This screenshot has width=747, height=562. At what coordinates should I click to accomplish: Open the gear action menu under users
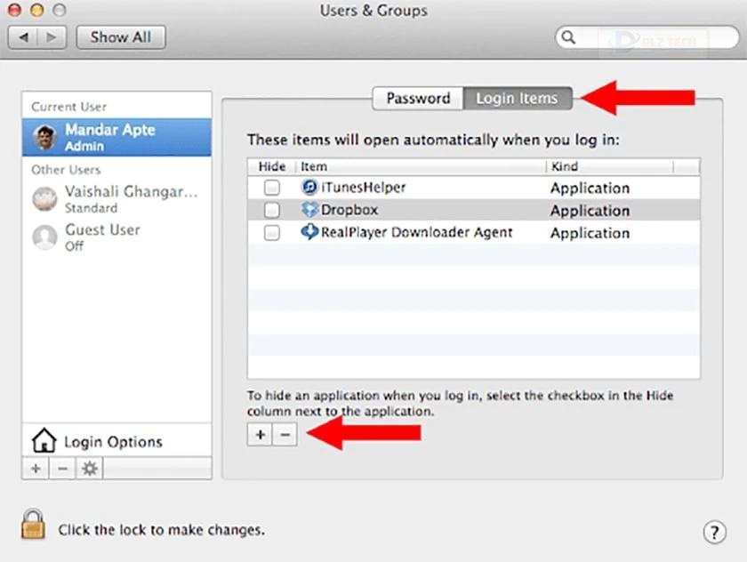(90, 469)
